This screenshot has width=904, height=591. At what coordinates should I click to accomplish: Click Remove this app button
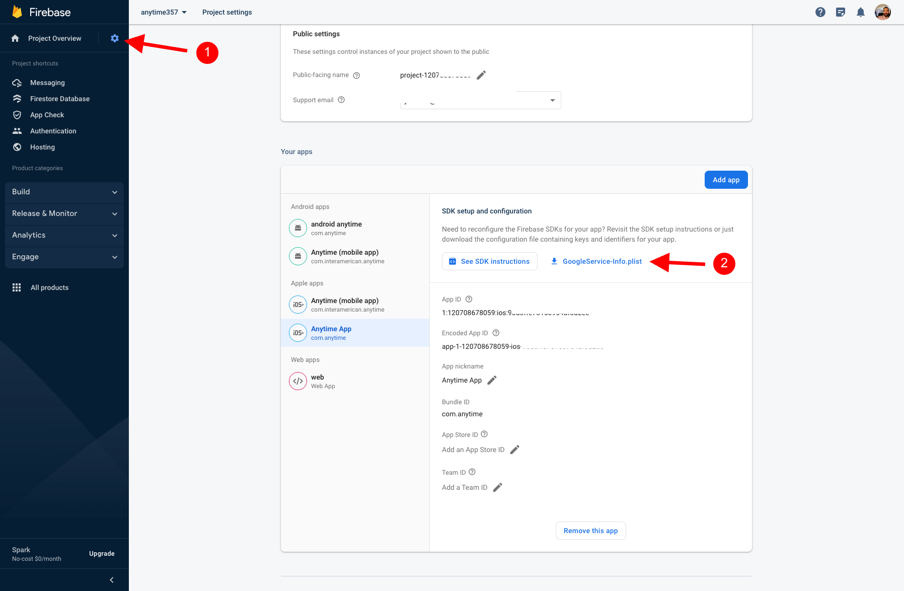coord(590,531)
